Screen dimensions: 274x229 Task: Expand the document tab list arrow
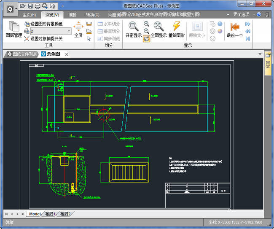tap(260, 54)
